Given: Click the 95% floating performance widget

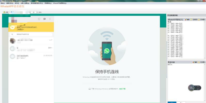Looking at the screenshot, I should (x=195, y=88).
